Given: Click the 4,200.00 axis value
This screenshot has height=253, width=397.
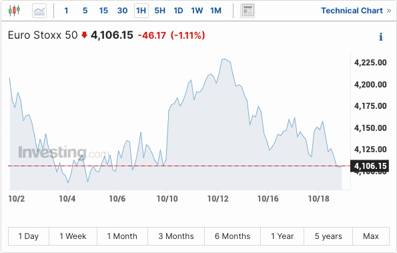Looking at the screenshot, I should tap(370, 85).
